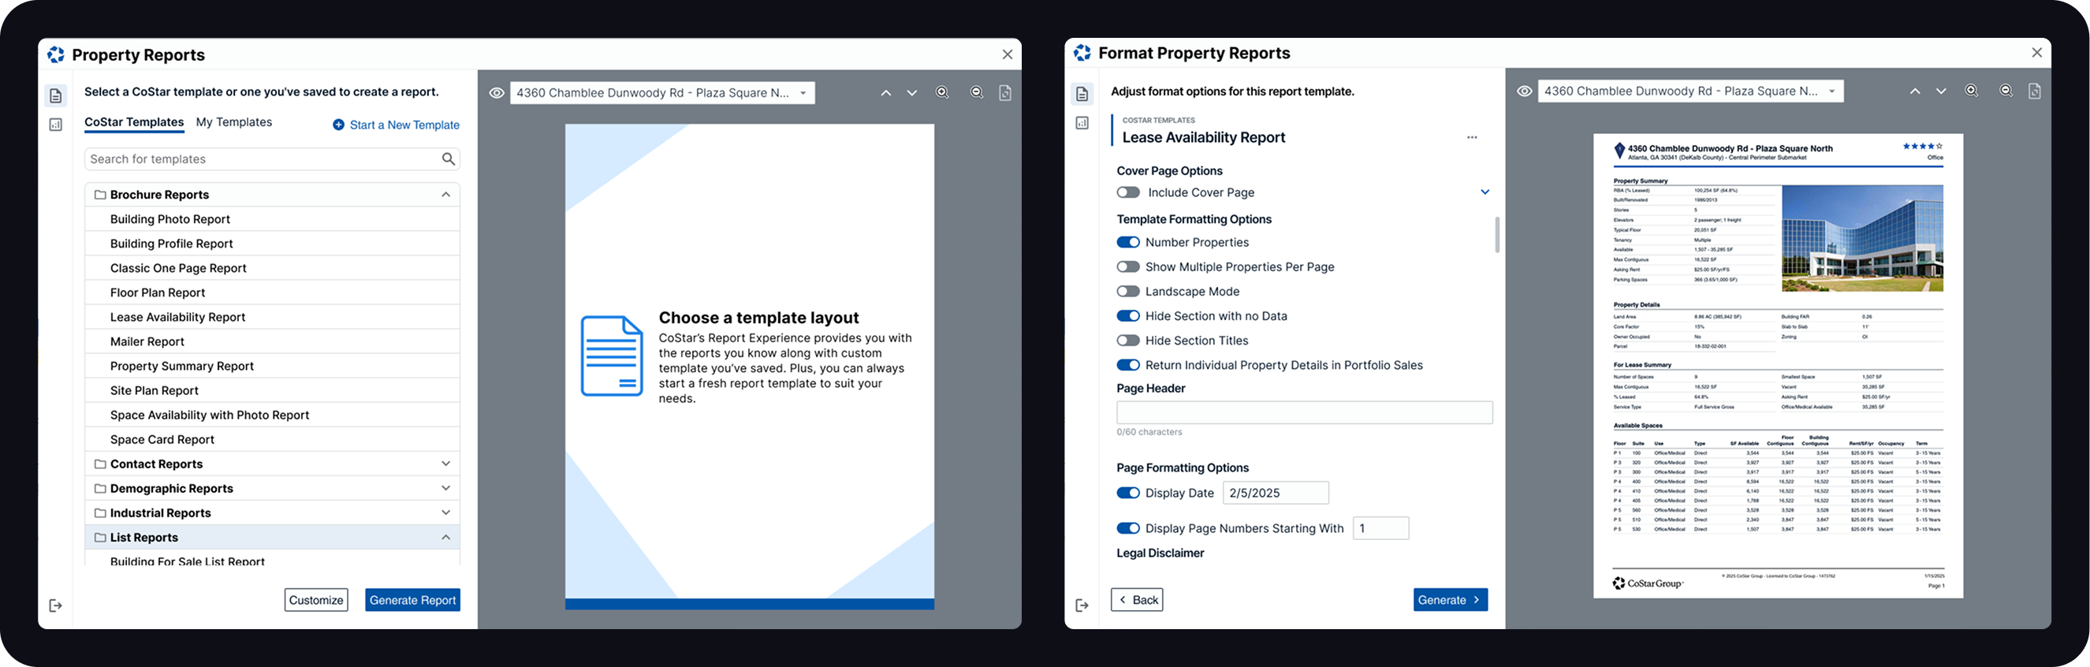Zoom in on Property Reports preview
Image resolution: width=2090 pixels, height=667 pixels.
942,92
